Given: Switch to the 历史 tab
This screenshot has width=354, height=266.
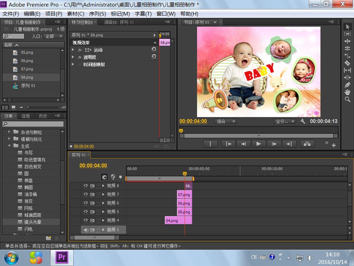Looking at the screenshot, I should [x=43, y=116].
